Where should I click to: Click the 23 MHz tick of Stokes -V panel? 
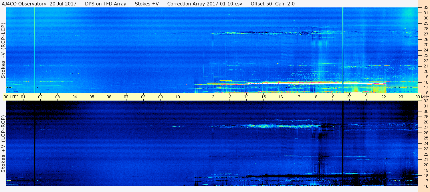[x=425, y=55]
